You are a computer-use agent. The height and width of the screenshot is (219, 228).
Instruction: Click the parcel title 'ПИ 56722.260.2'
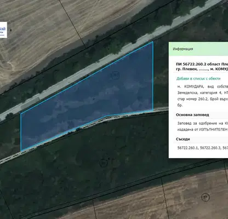pos(189,64)
